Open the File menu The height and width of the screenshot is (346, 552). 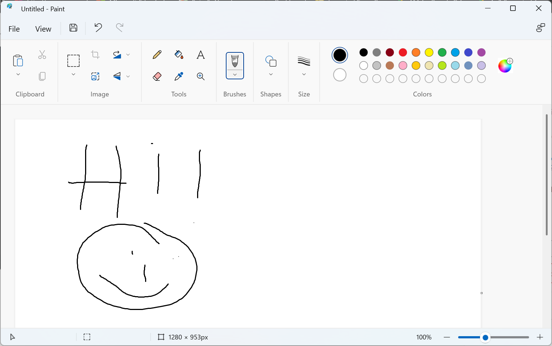(14, 28)
